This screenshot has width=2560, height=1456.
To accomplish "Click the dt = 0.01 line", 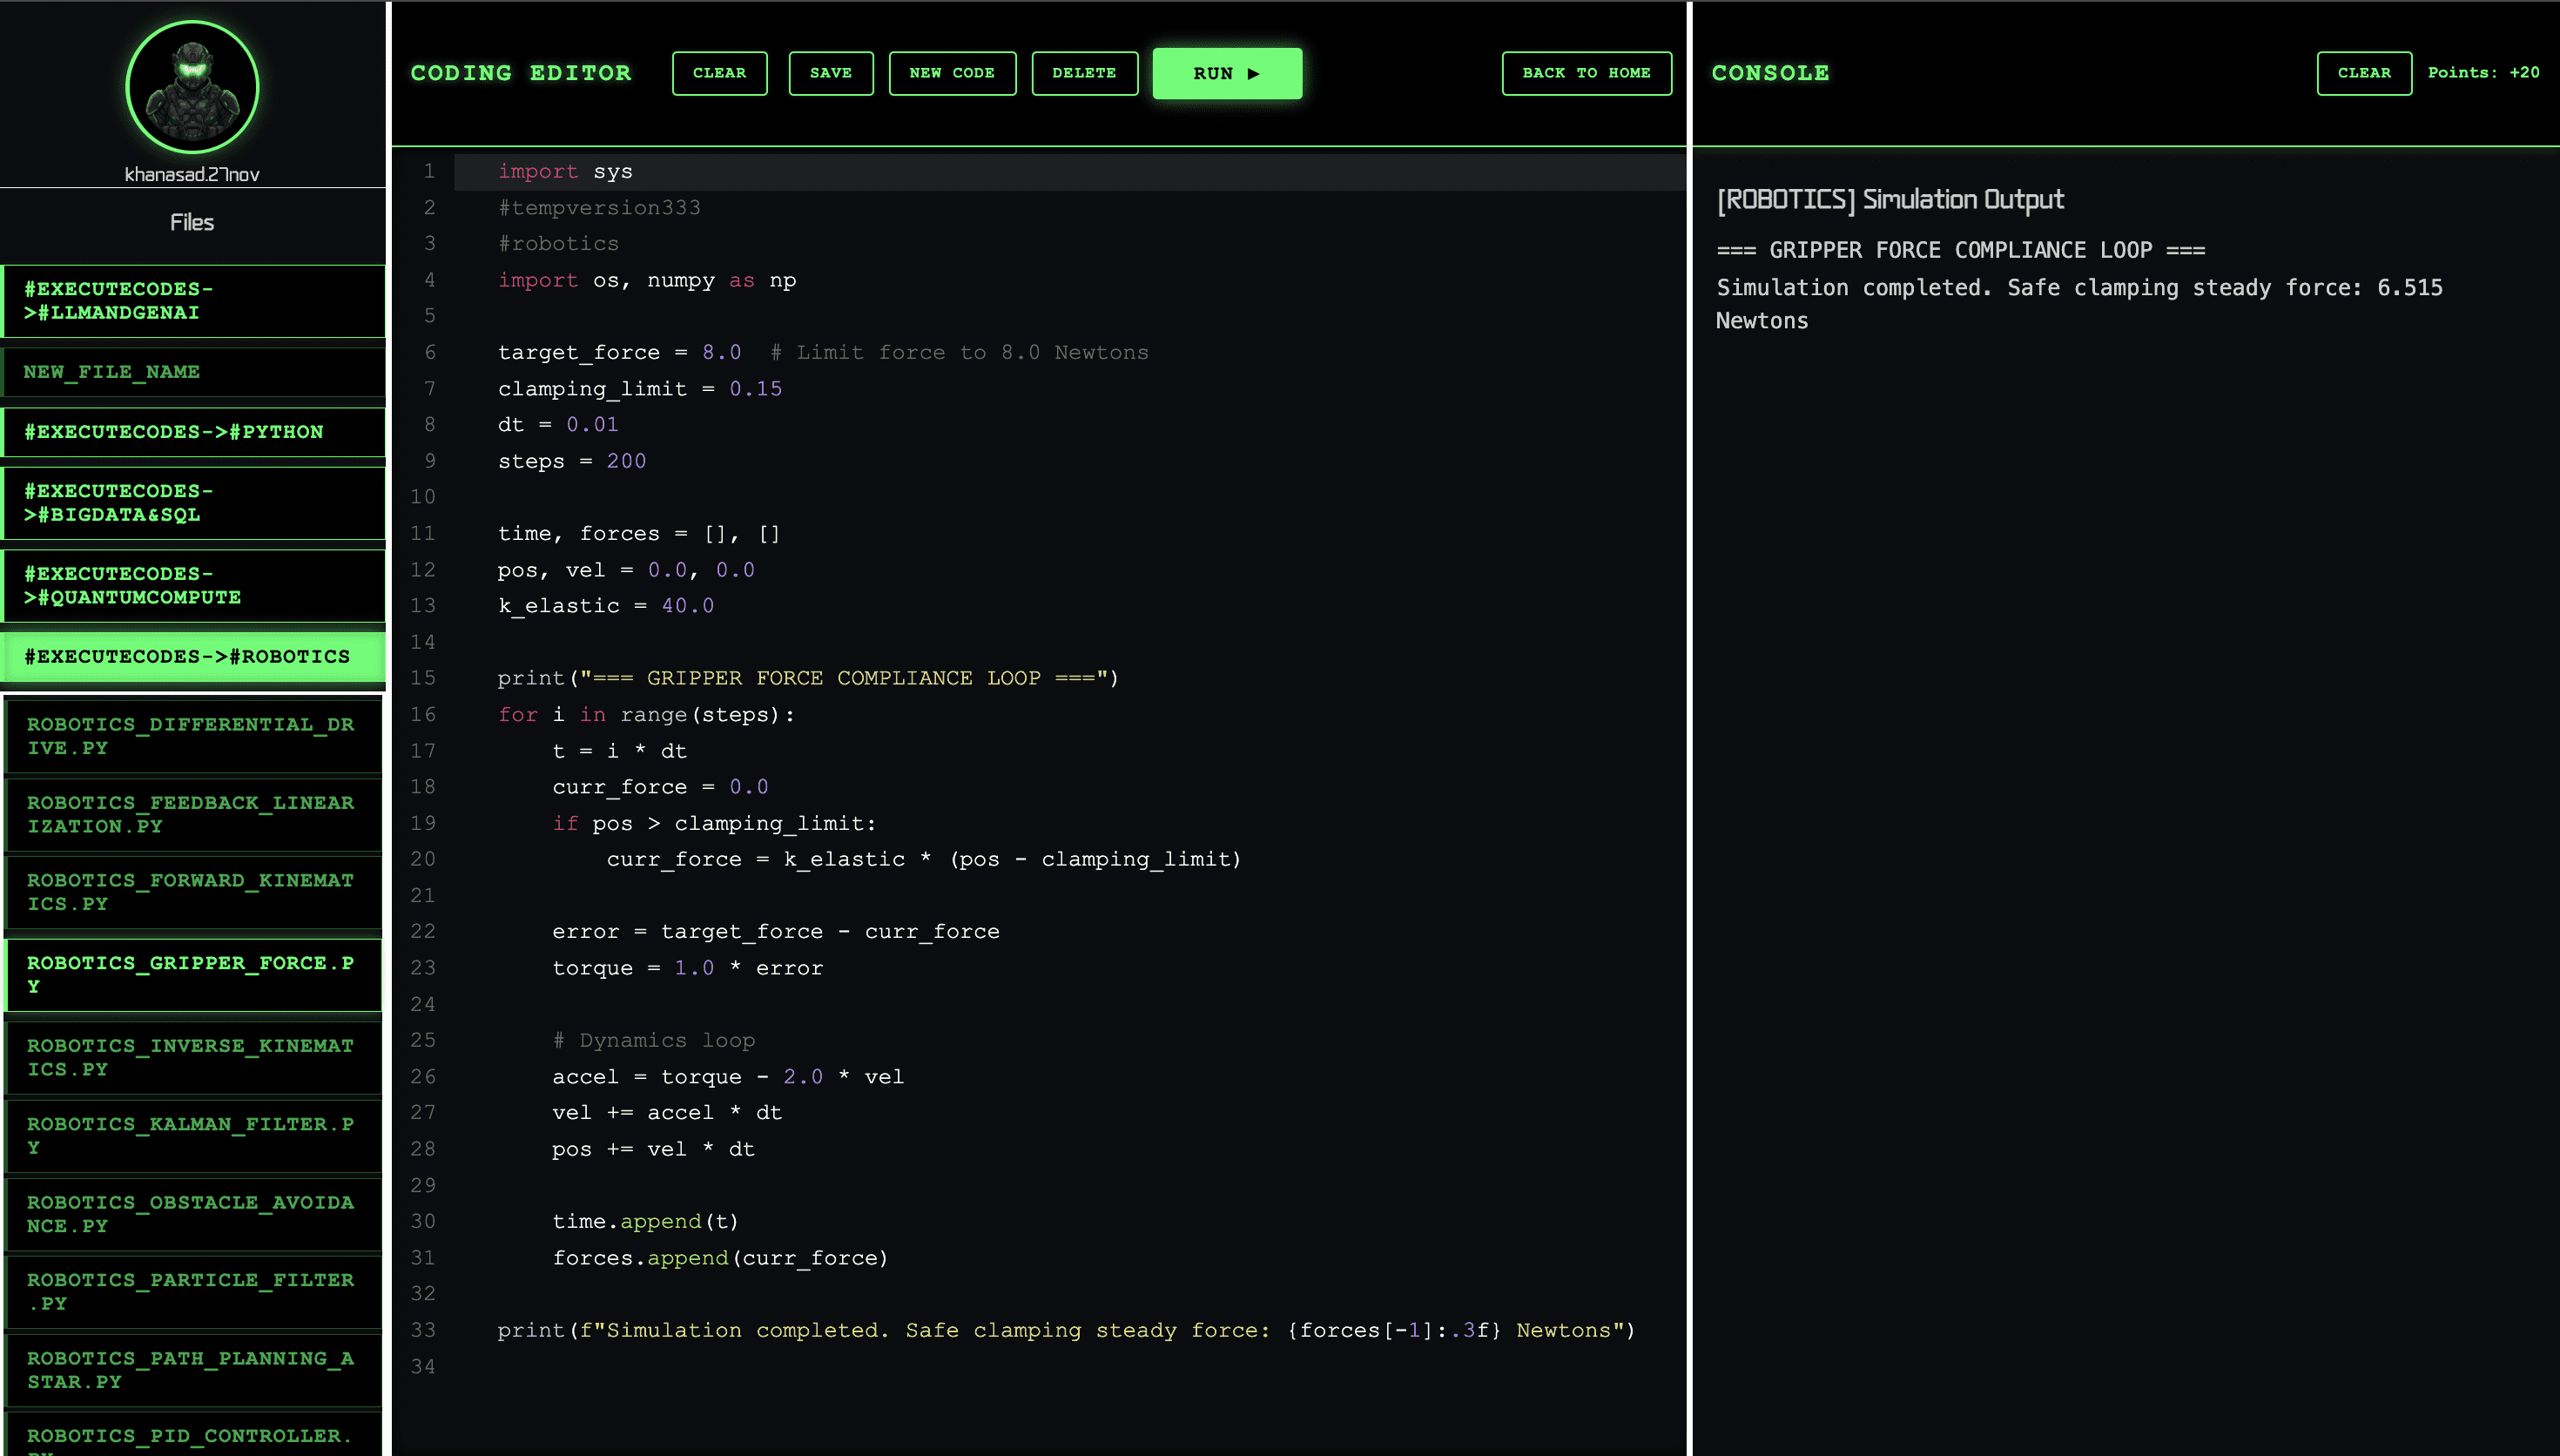I will click(x=558, y=425).
